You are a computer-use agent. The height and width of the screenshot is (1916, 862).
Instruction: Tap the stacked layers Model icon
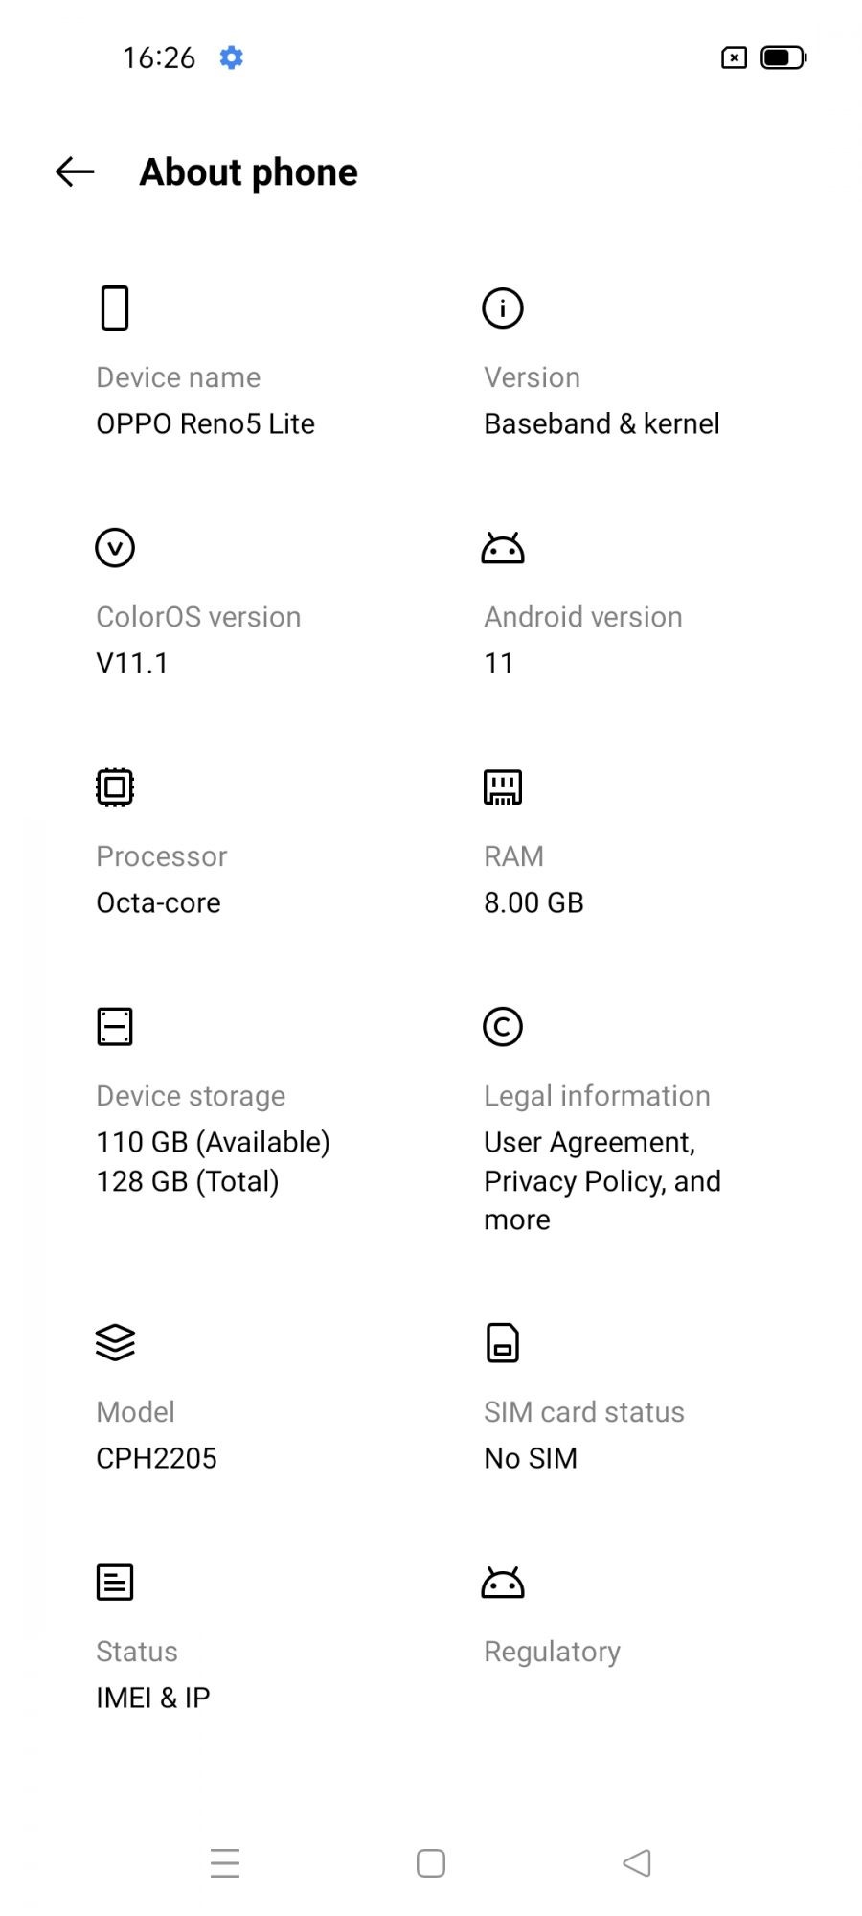115,1342
